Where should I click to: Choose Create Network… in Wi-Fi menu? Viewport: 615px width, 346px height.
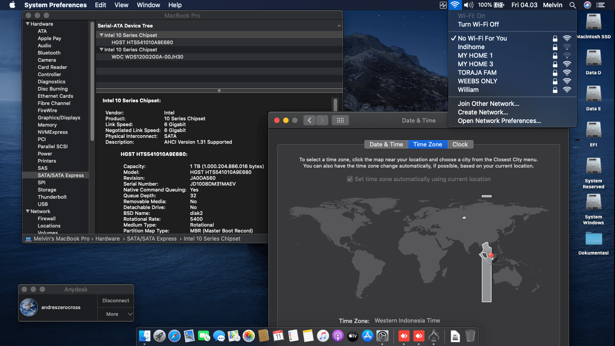pyautogui.click(x=483, y=112)
